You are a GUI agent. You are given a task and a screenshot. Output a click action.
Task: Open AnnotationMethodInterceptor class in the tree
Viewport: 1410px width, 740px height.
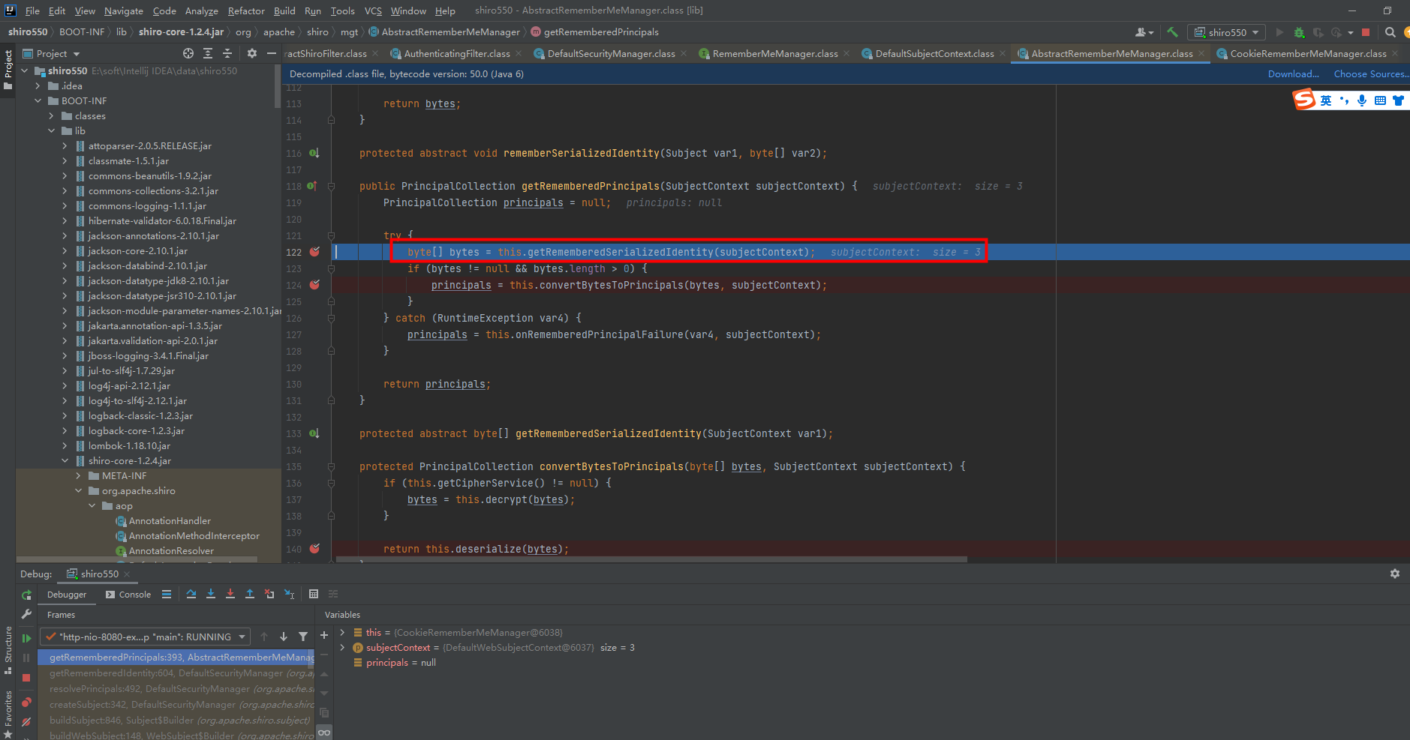click(194, 536)
